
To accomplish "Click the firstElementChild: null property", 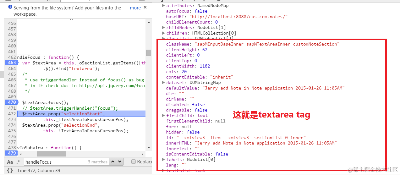I will [x=196, y=121].
